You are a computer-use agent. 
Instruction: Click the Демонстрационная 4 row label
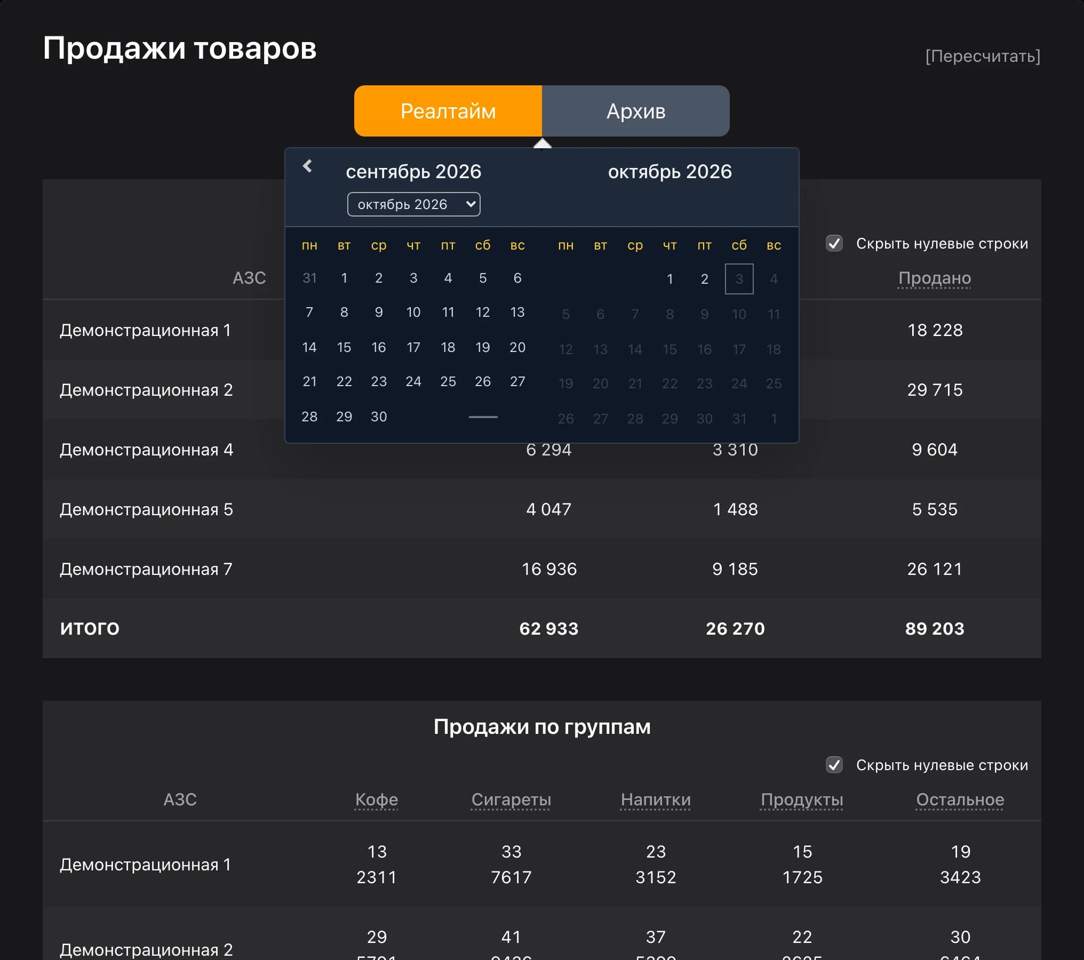tap(146, 450)
